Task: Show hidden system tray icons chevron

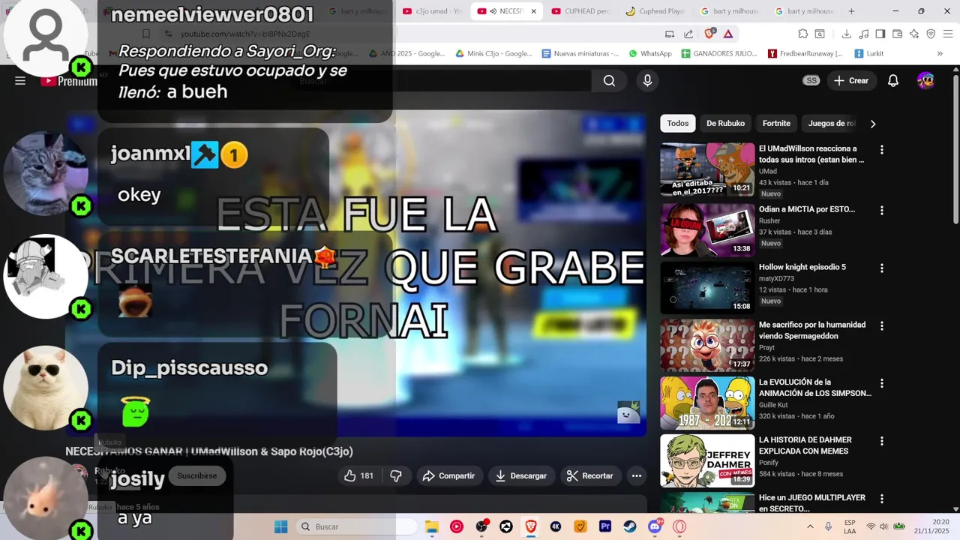Action: click(x=810, y=526)
